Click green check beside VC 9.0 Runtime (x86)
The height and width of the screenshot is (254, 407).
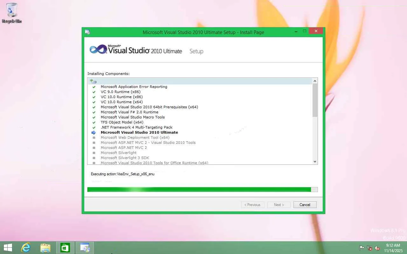[94, 92]
